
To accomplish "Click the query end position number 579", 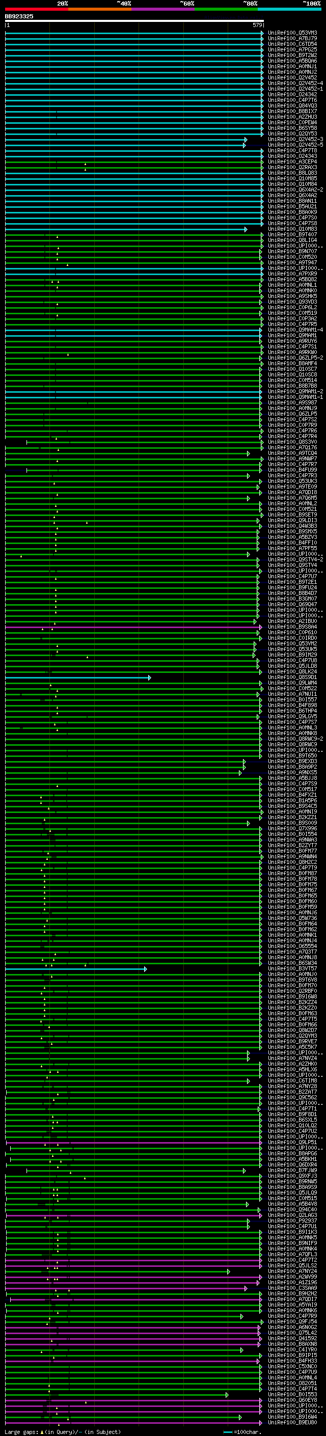I will click(x=257, y=25).
